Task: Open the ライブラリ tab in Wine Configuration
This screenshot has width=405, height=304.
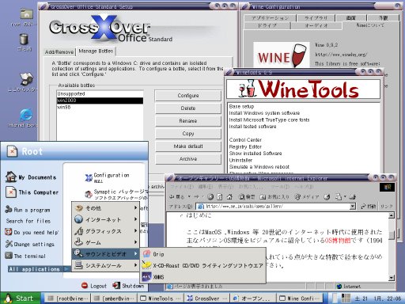Action: click(316, 18)
